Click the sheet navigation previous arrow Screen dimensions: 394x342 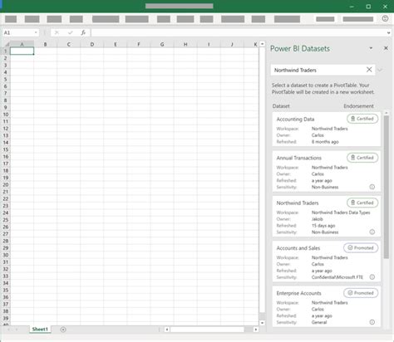pyautogui.click(x=8, y=330)
